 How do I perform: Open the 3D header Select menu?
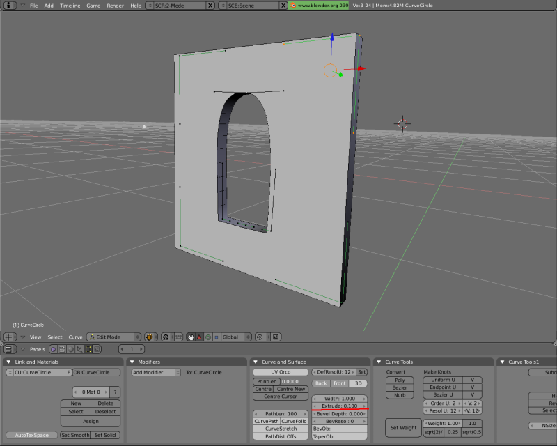click(x=55, y=337)
